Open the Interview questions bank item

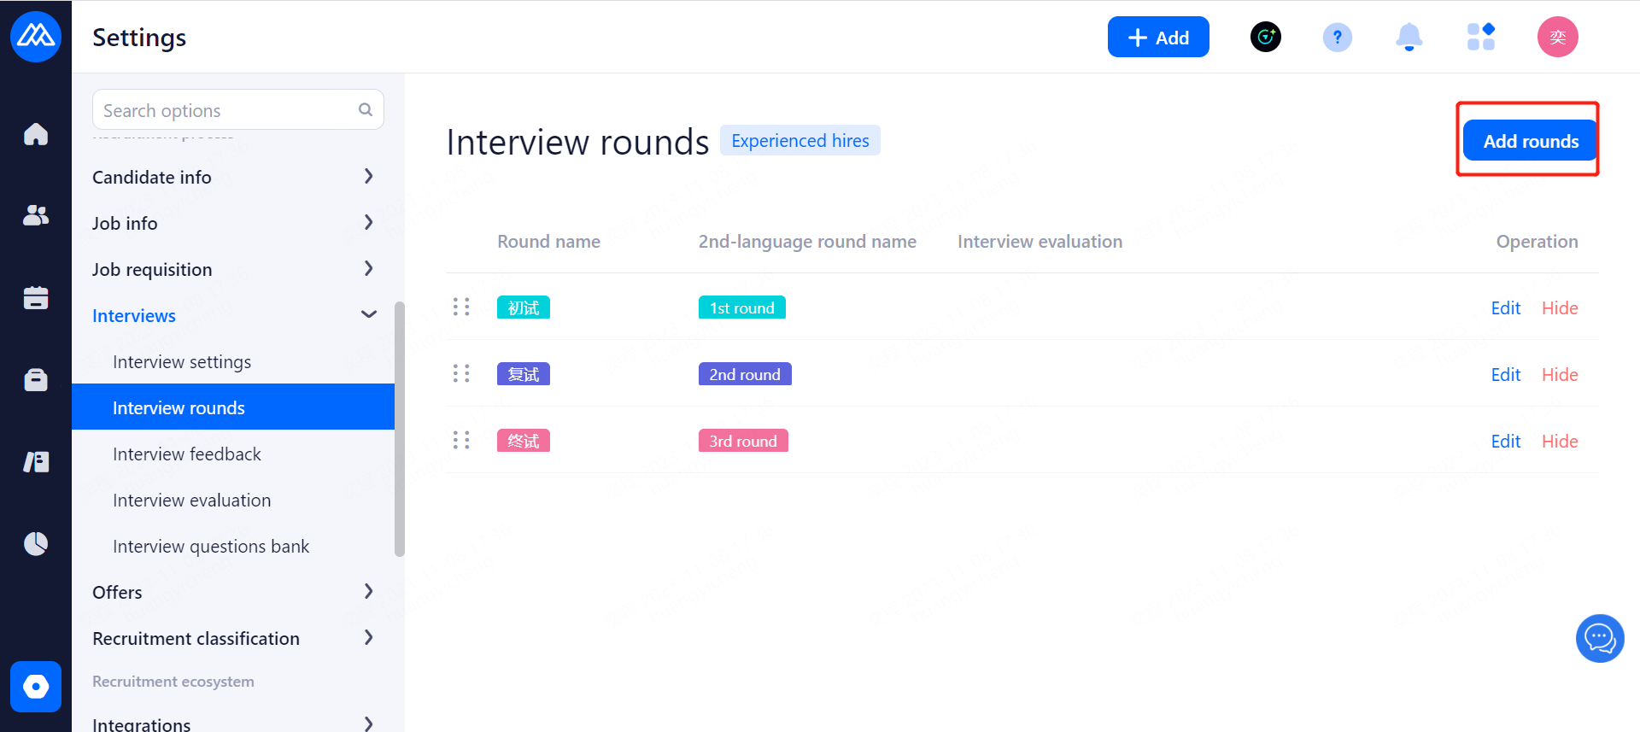point(211,547)
